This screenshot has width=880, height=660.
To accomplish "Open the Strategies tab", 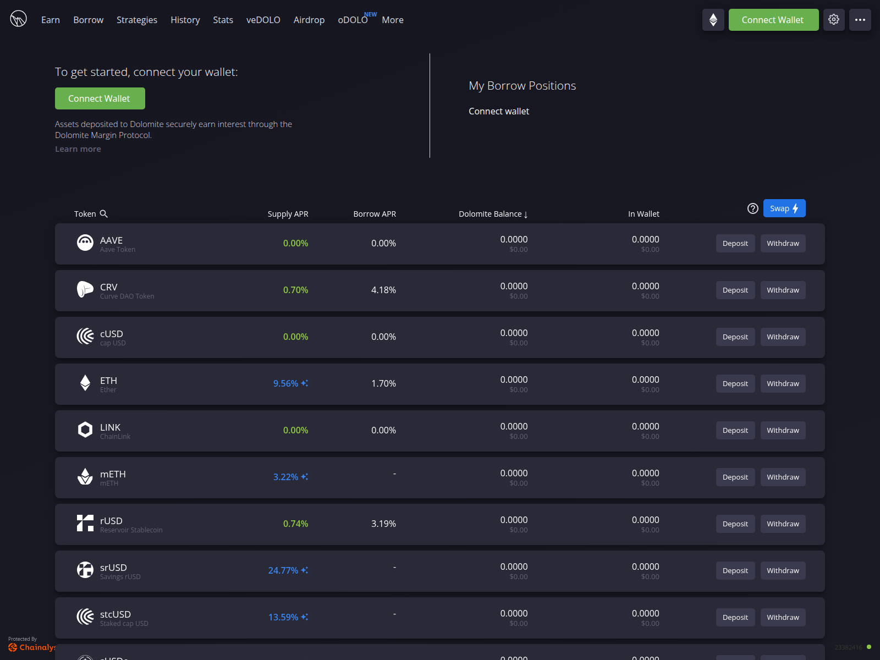I will 137,20.
